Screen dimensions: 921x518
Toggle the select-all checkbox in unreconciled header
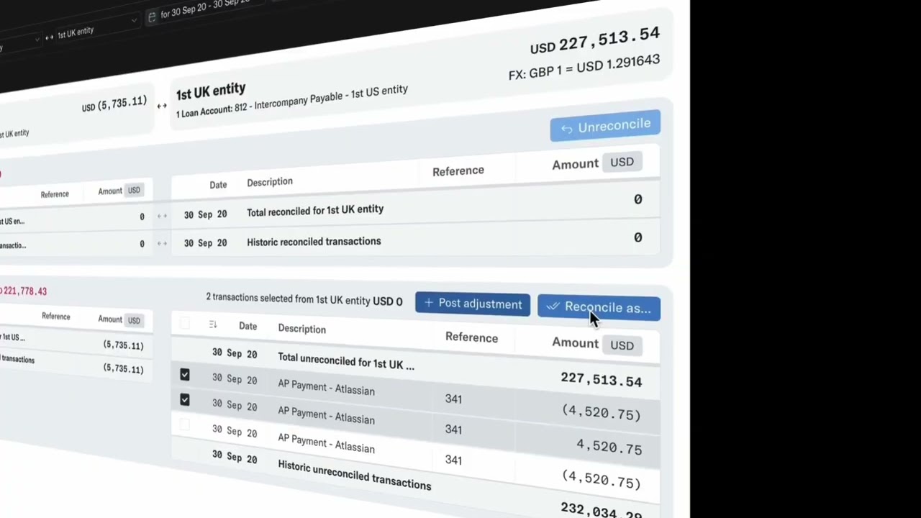(x=185, y=324)
